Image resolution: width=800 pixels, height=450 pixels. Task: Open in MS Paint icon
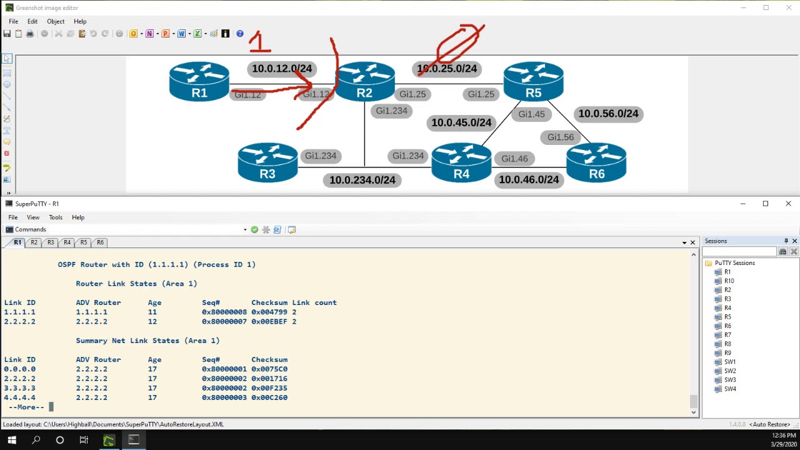214,34
